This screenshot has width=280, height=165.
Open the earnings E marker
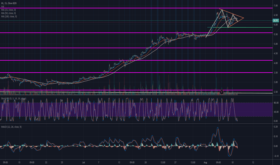coord(221,92)
